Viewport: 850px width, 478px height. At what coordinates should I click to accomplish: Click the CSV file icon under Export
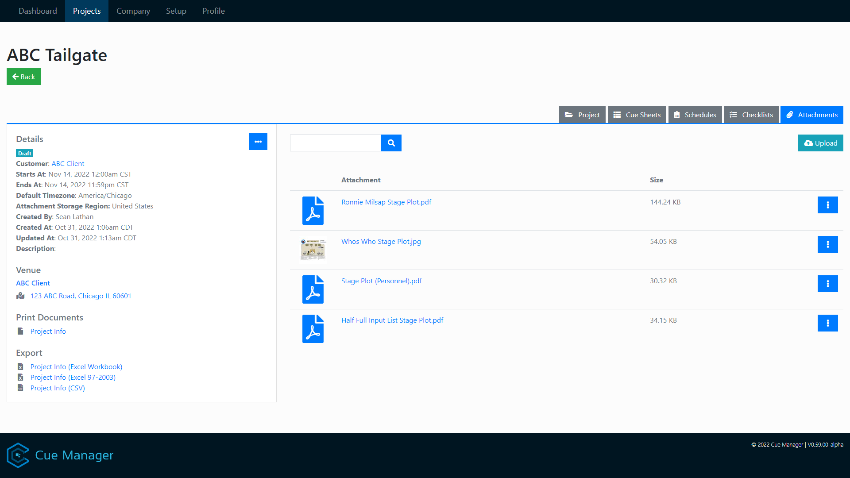[x=20, y=388]
